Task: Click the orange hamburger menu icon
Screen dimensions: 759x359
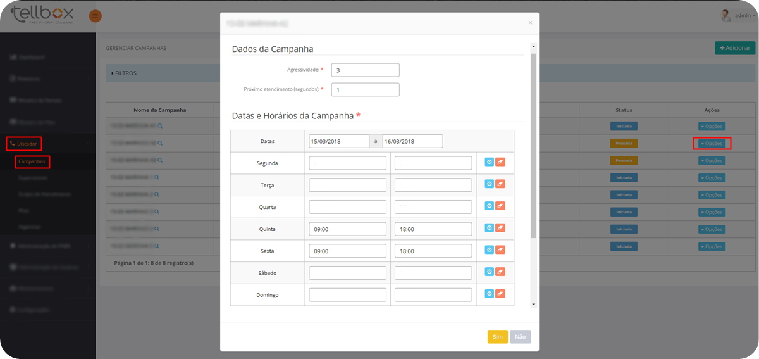Action: point(95,16)
